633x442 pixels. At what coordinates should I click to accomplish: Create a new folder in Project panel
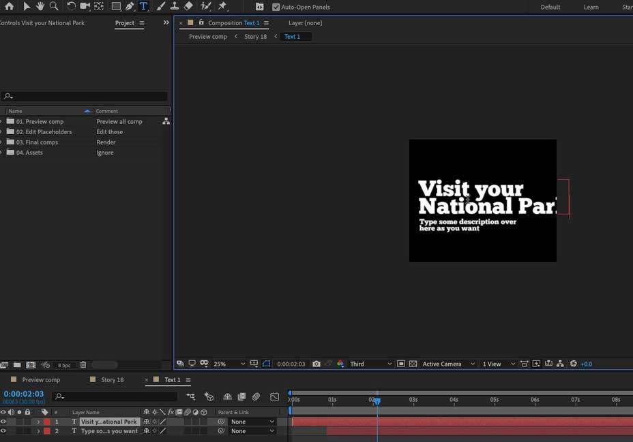click(17, 364)
